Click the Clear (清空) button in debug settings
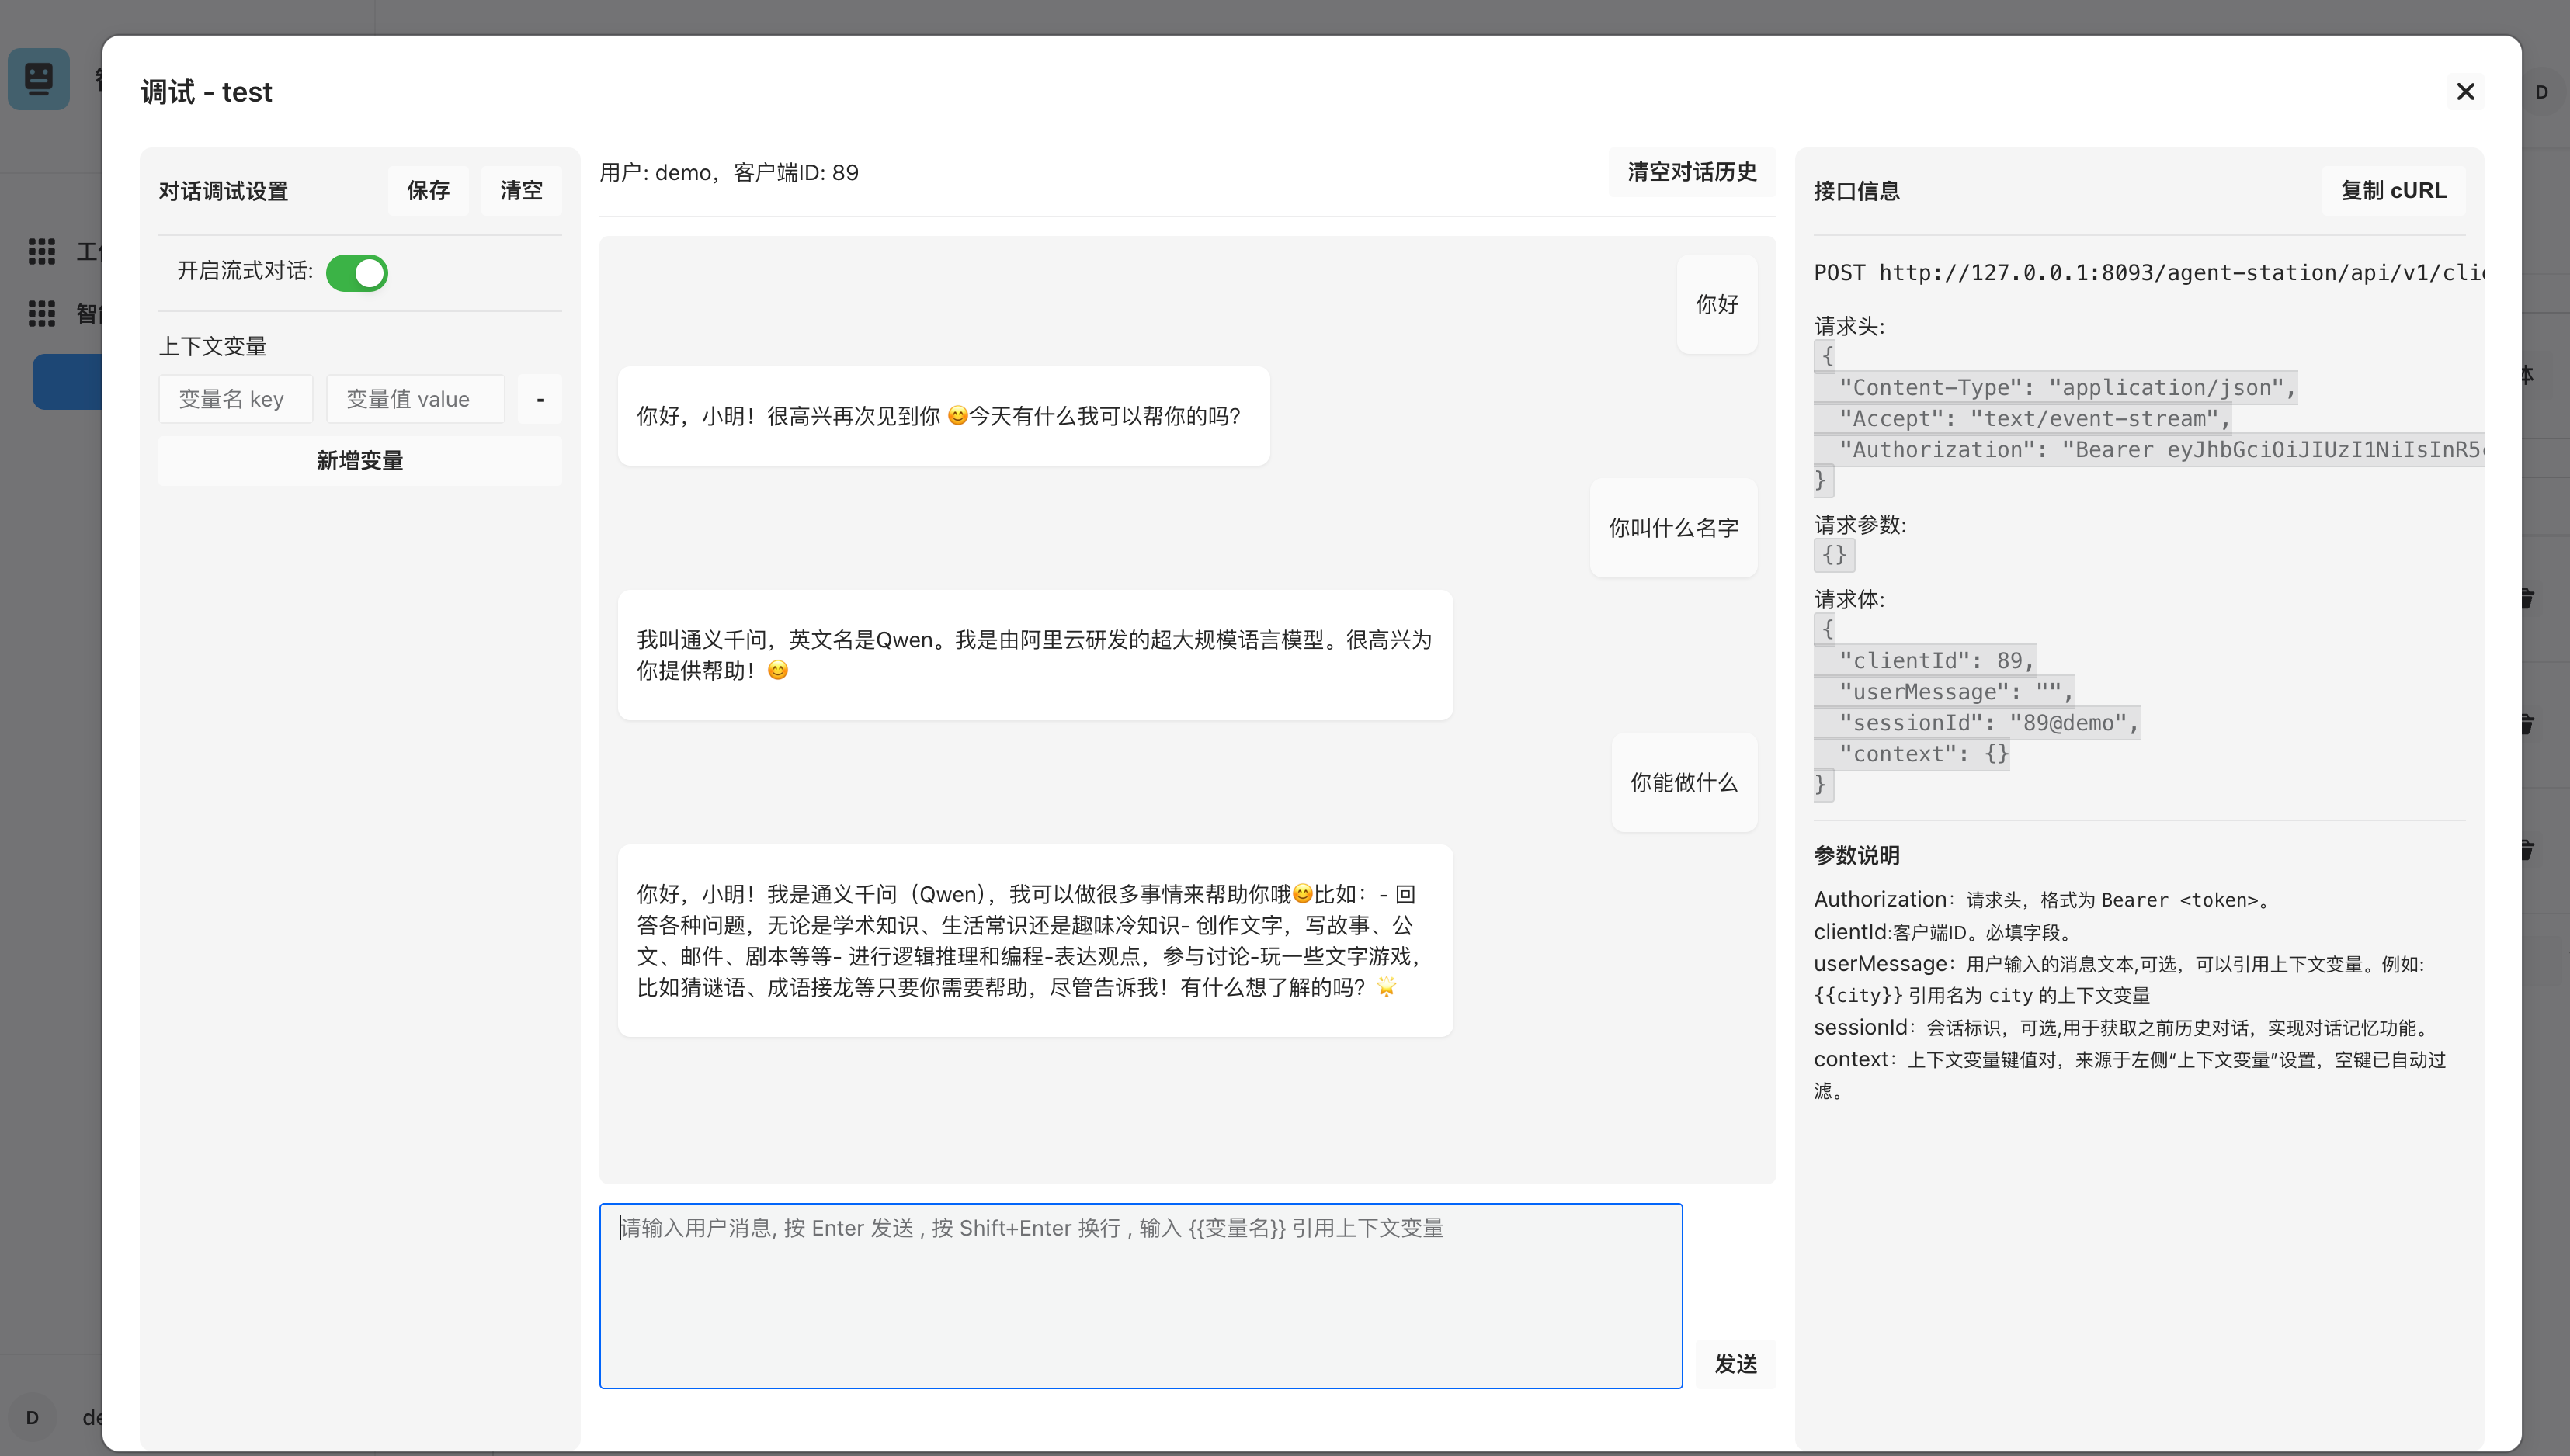 pyautogui.click(x=521, y=191)
